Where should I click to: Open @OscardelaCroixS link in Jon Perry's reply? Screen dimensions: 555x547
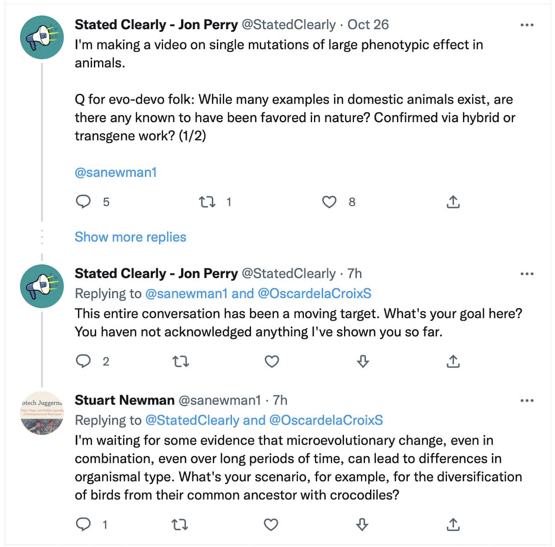(x=314, y=293)
